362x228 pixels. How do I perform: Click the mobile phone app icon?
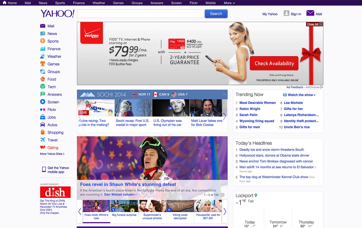(44, 169)
